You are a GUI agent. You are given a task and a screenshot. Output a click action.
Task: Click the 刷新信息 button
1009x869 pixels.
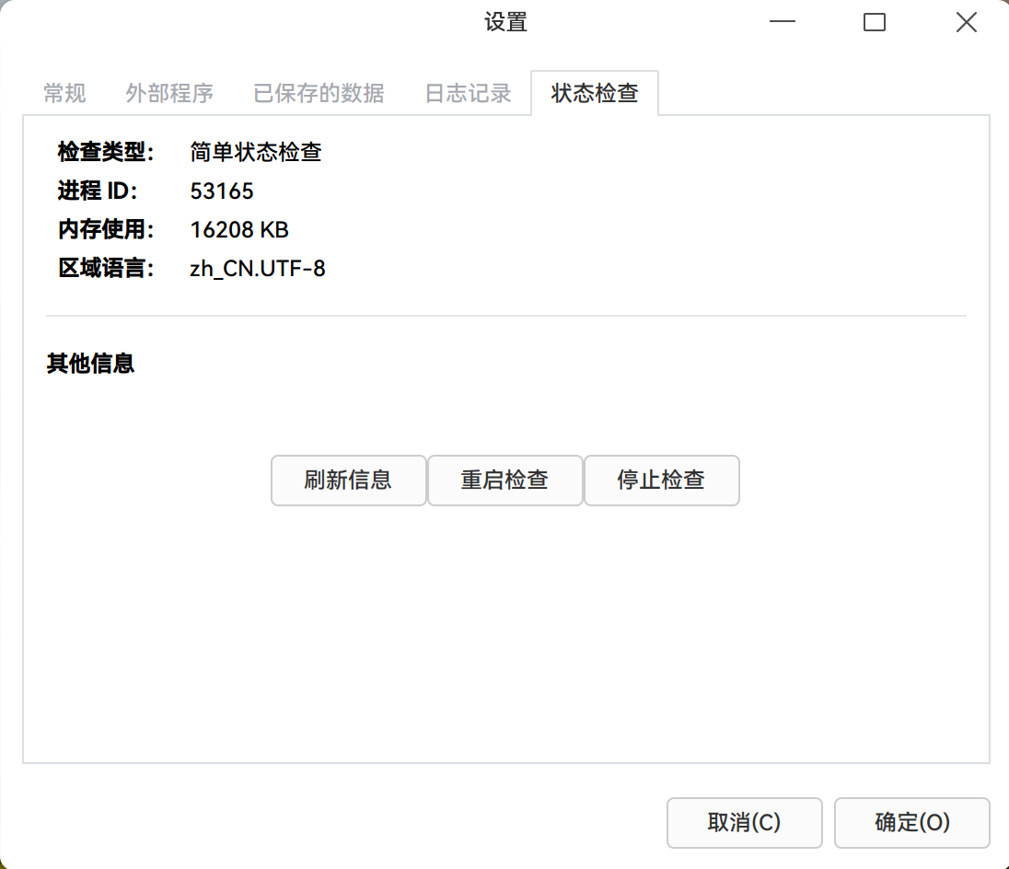348,481
